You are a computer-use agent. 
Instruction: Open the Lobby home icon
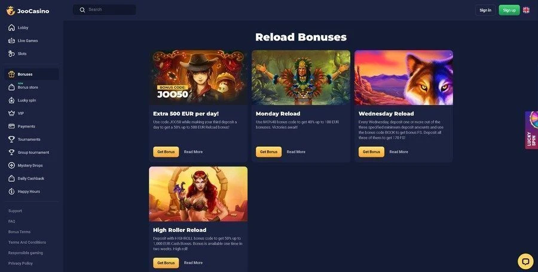11,28
